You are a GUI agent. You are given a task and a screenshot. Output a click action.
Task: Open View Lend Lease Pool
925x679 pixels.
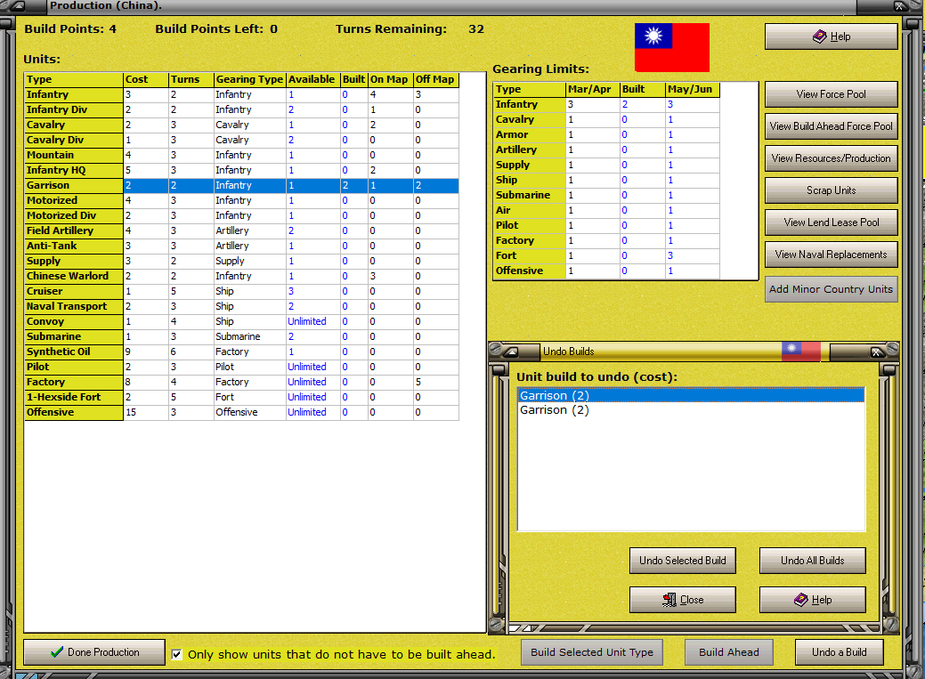coord(831,222)
